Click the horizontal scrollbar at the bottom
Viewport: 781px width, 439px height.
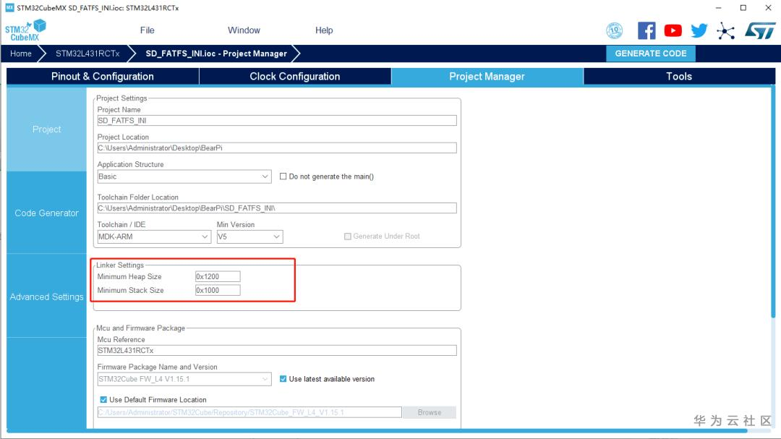pyautogui.click(x=377, y=430)
